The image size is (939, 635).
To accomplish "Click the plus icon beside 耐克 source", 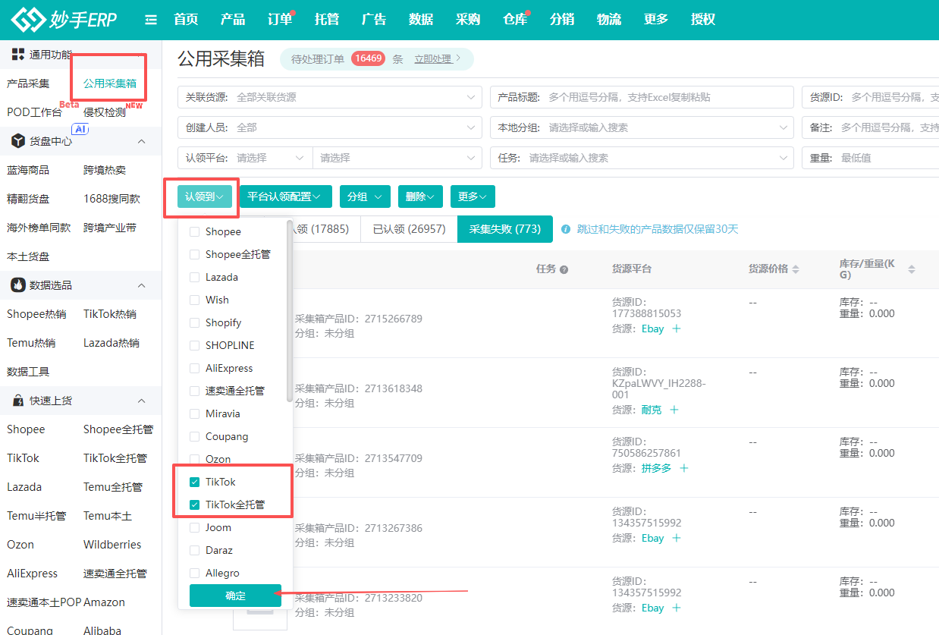I will point(674,410).
